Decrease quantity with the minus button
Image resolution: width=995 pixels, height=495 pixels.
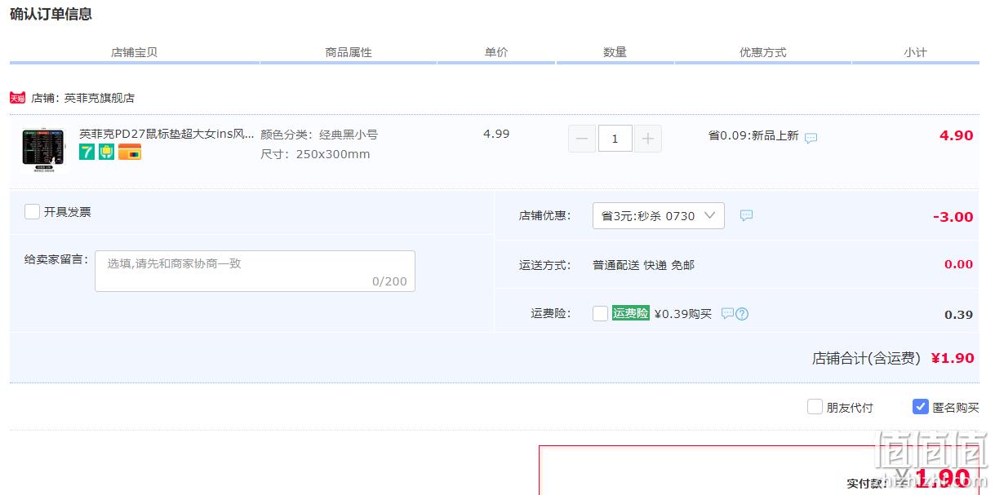[582, 139]
